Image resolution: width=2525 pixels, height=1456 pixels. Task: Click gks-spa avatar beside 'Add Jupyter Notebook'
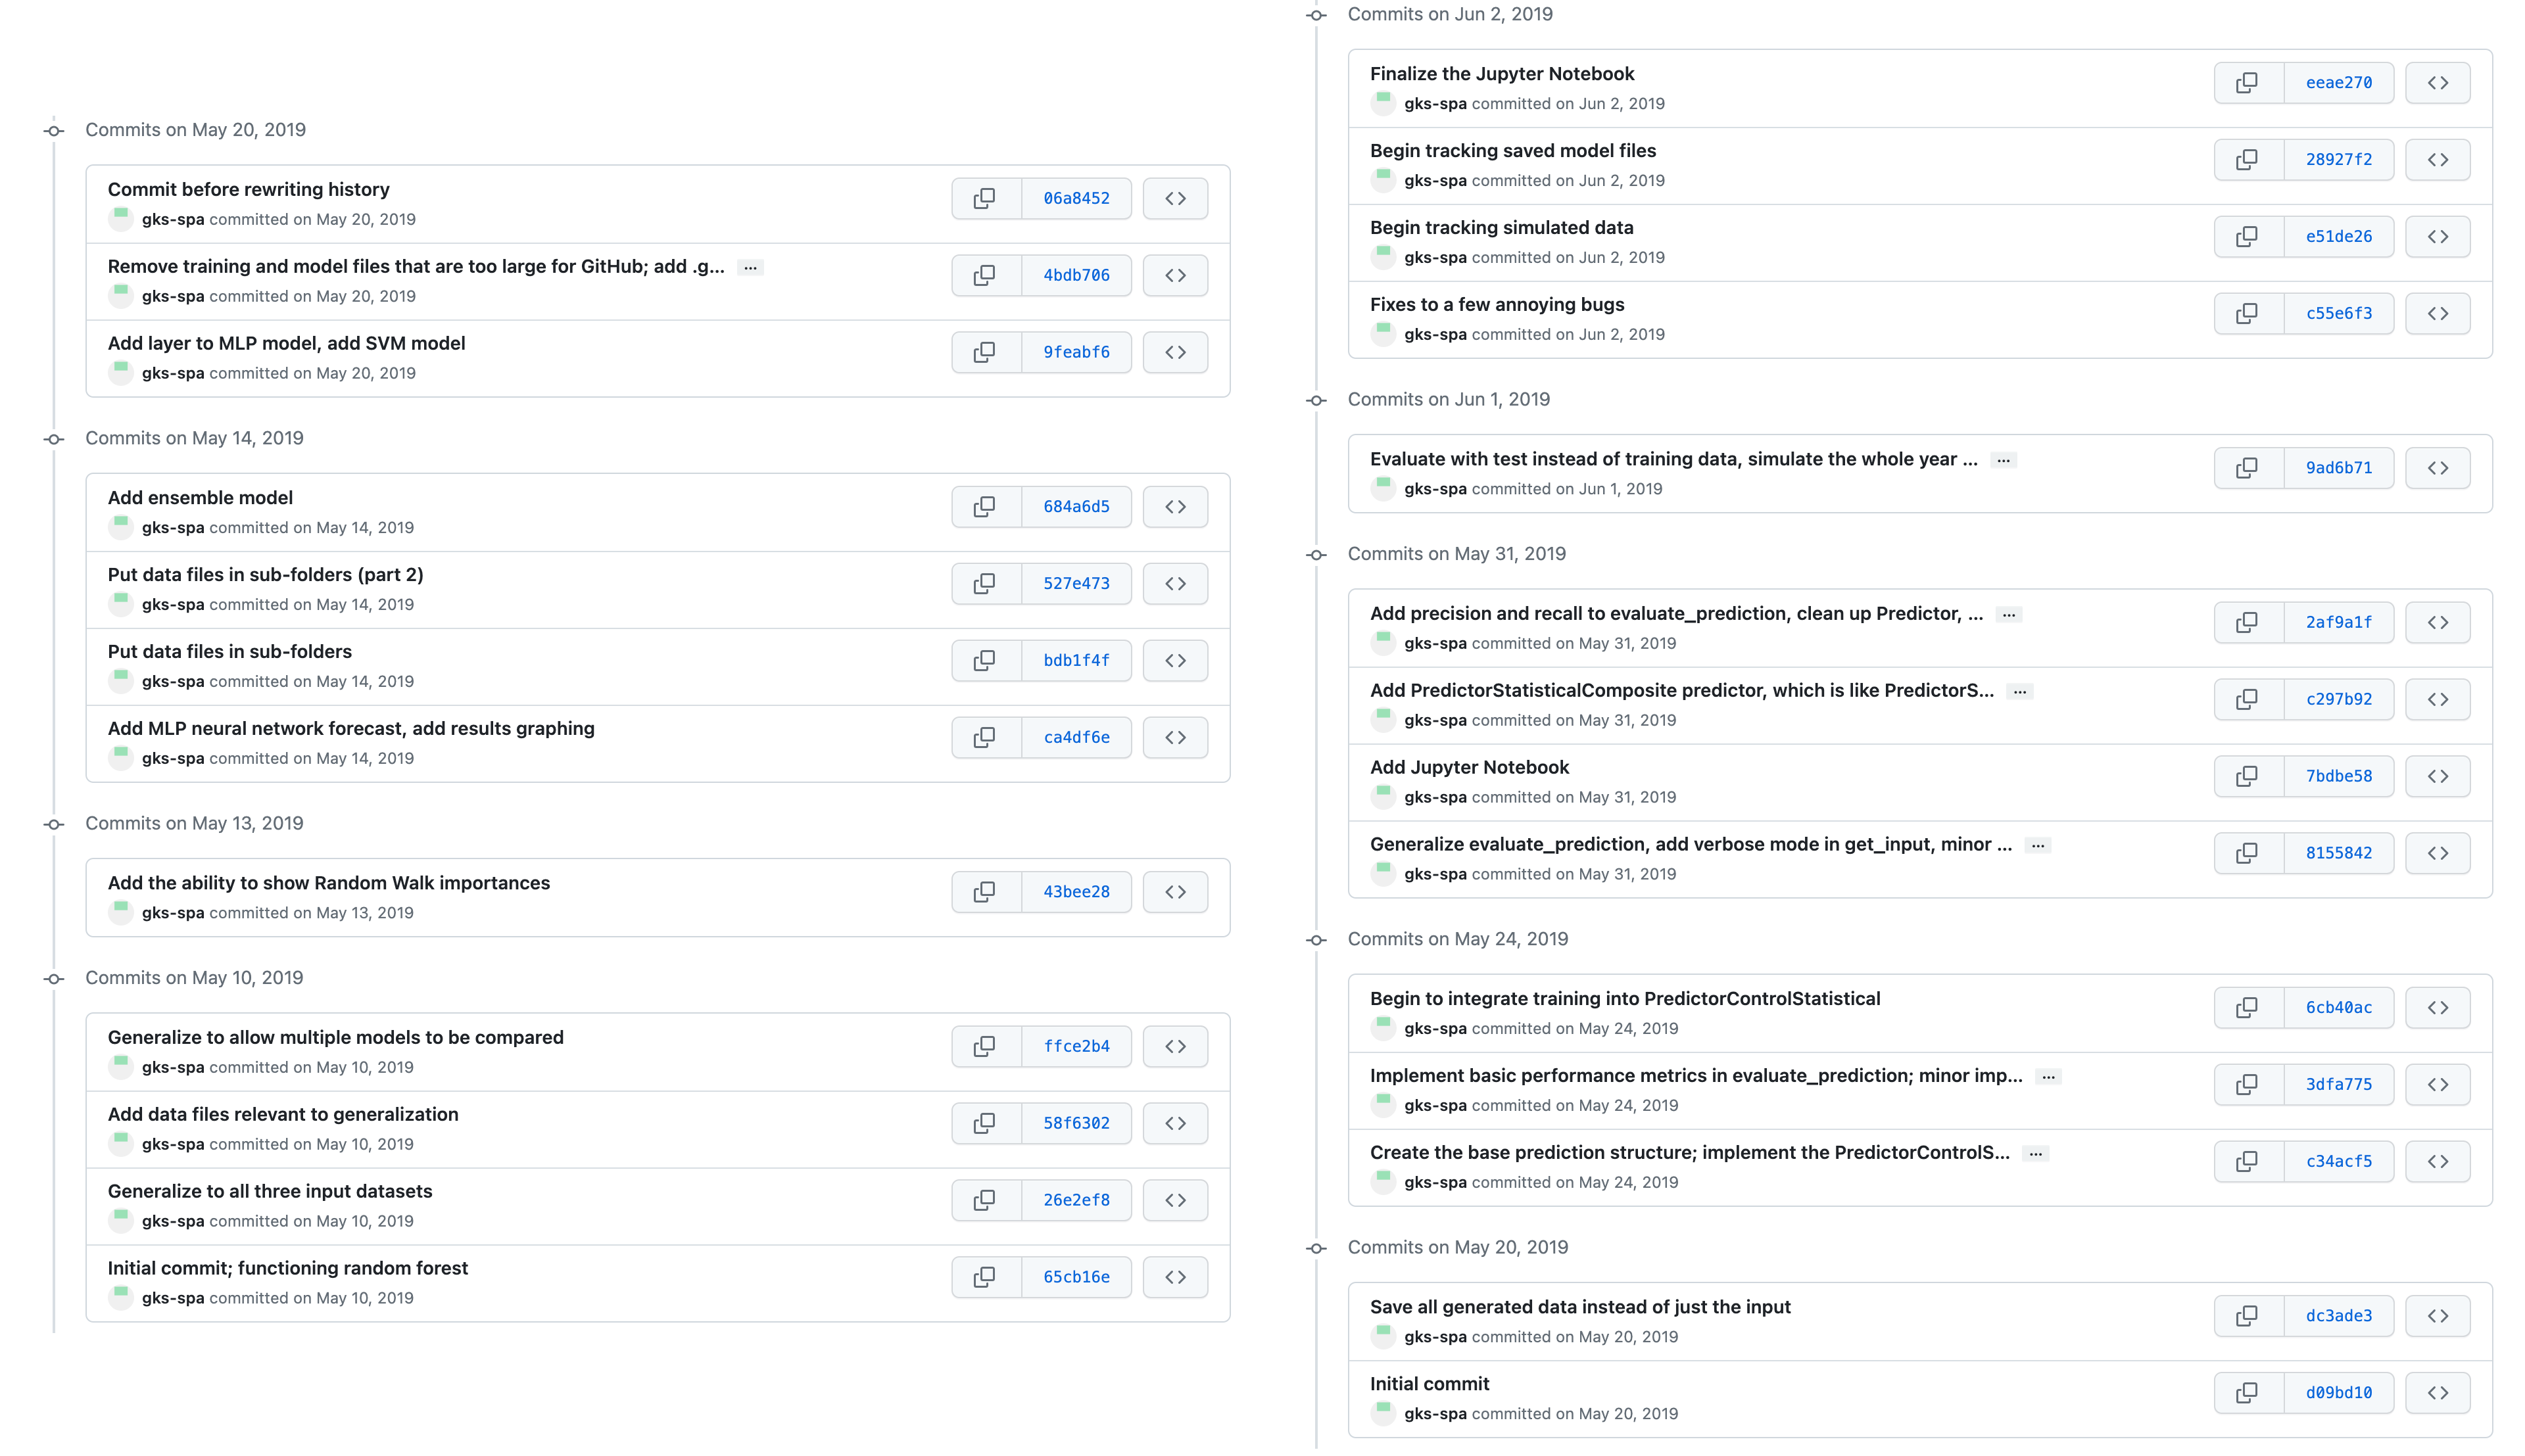pyautogui.click(x=1383, y=797)
